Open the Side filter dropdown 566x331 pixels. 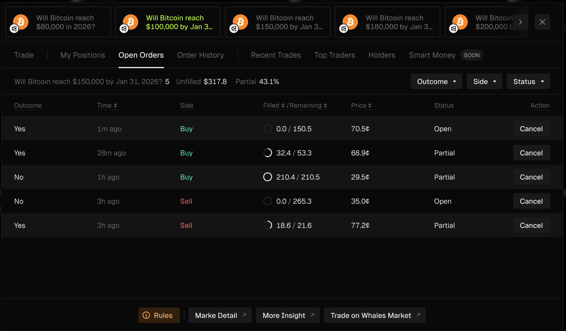tap(484, 82)
